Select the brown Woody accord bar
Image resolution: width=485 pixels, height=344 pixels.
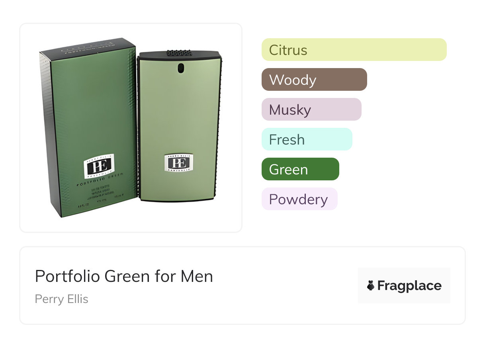pos(314,80)
